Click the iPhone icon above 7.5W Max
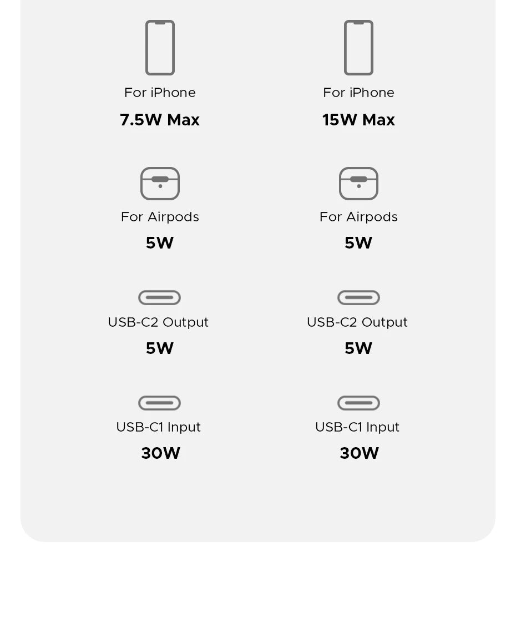This screenshot has width=516, height=623. [160, 48]
